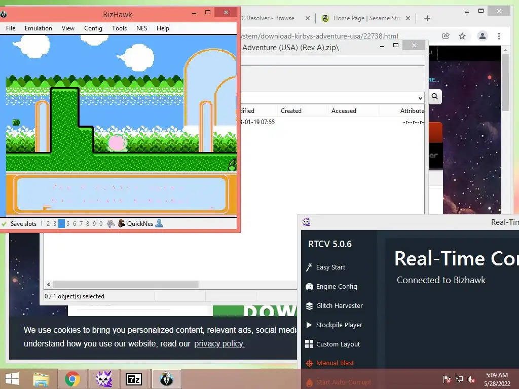Select save slot 8 in BizHawk
Image resolution: width=519 pixels, height=389 pixels.
coord(88,223)
